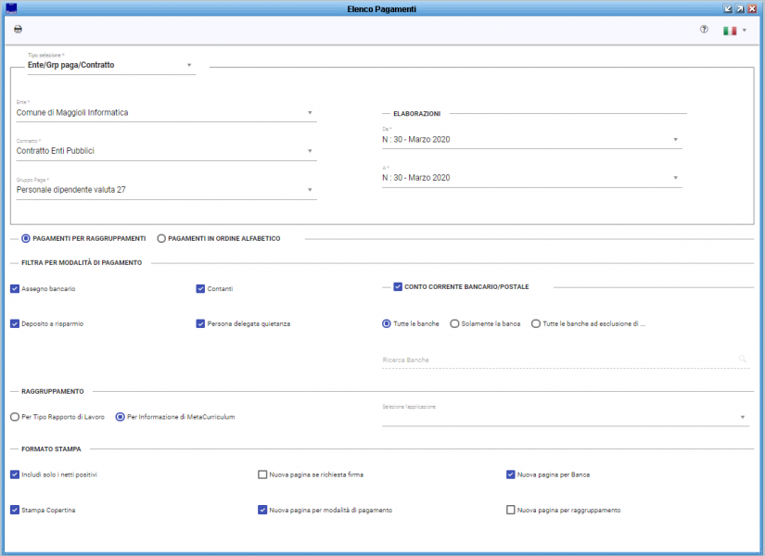
Task: Select the Solamente la banca radio button
Action: click(x=454, y=323)
